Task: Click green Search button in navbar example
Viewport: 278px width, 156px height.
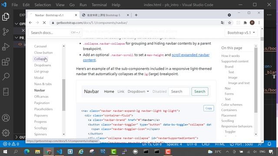Action: [x=200, y=91]
